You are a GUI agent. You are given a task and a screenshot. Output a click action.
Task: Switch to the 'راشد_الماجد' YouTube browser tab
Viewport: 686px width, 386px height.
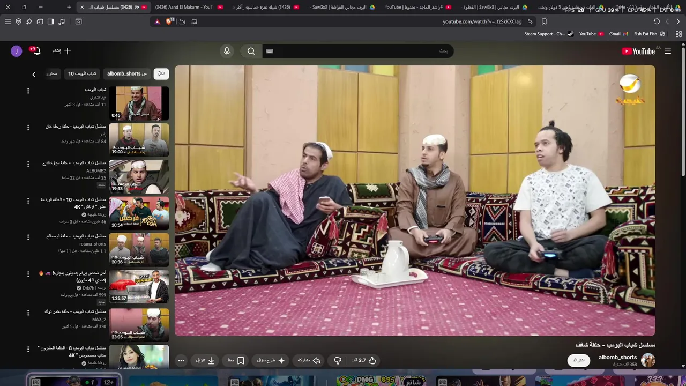pos(418,7)
